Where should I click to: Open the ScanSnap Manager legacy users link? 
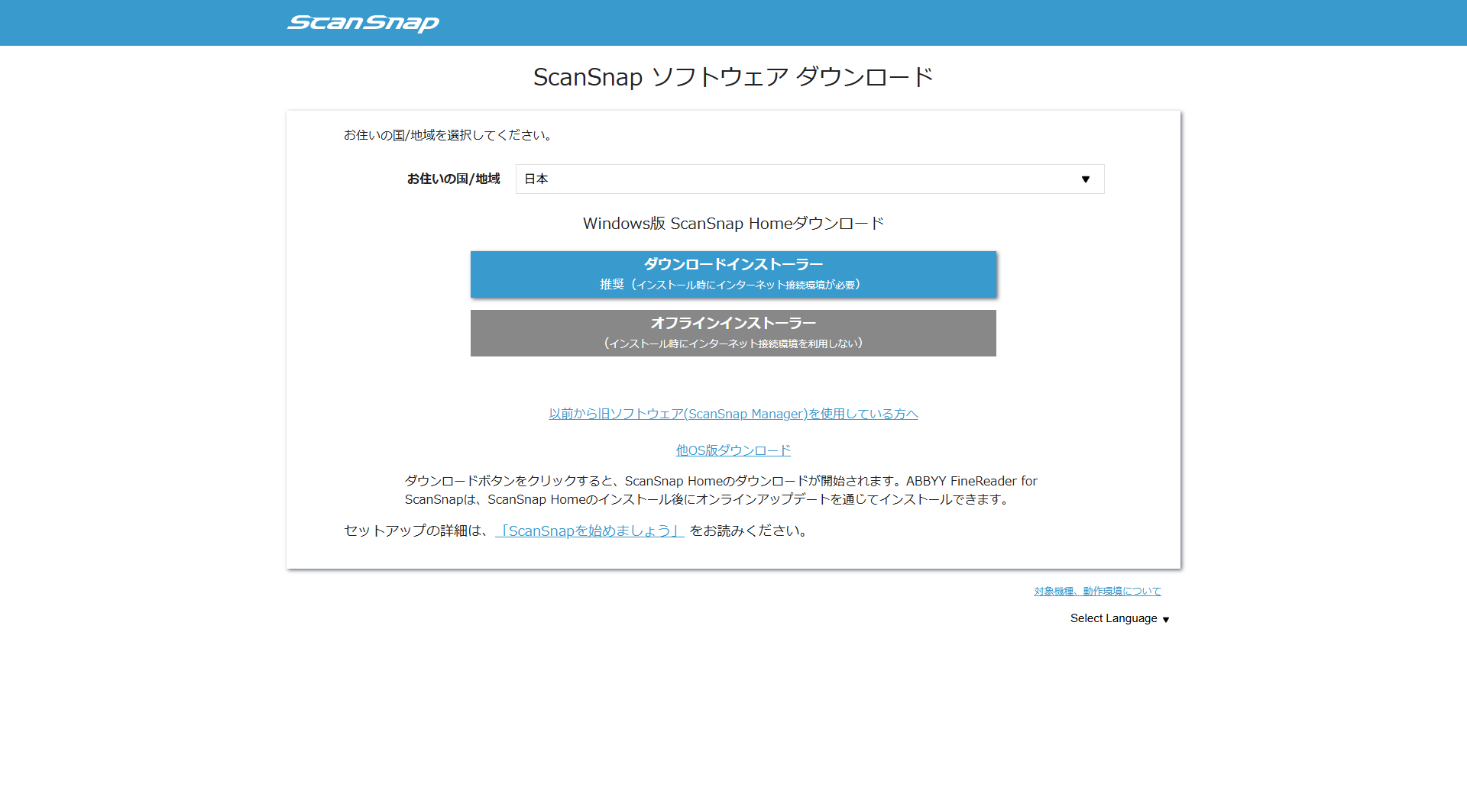pyautogui.click(x=733, y=414)
